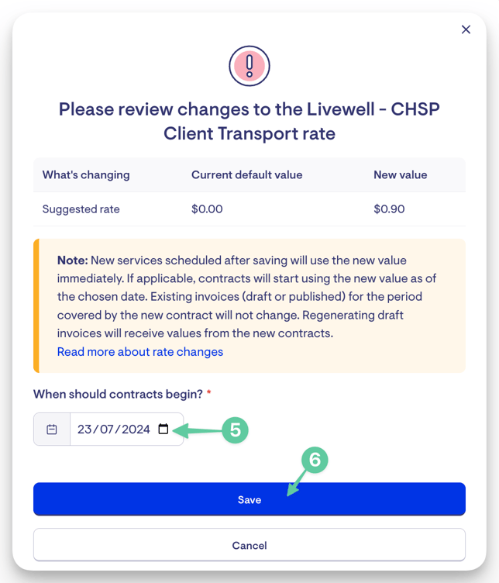Viewport: 499px width, 583px height.
Task: Close the review changes dialog
Action: (466, 29)
